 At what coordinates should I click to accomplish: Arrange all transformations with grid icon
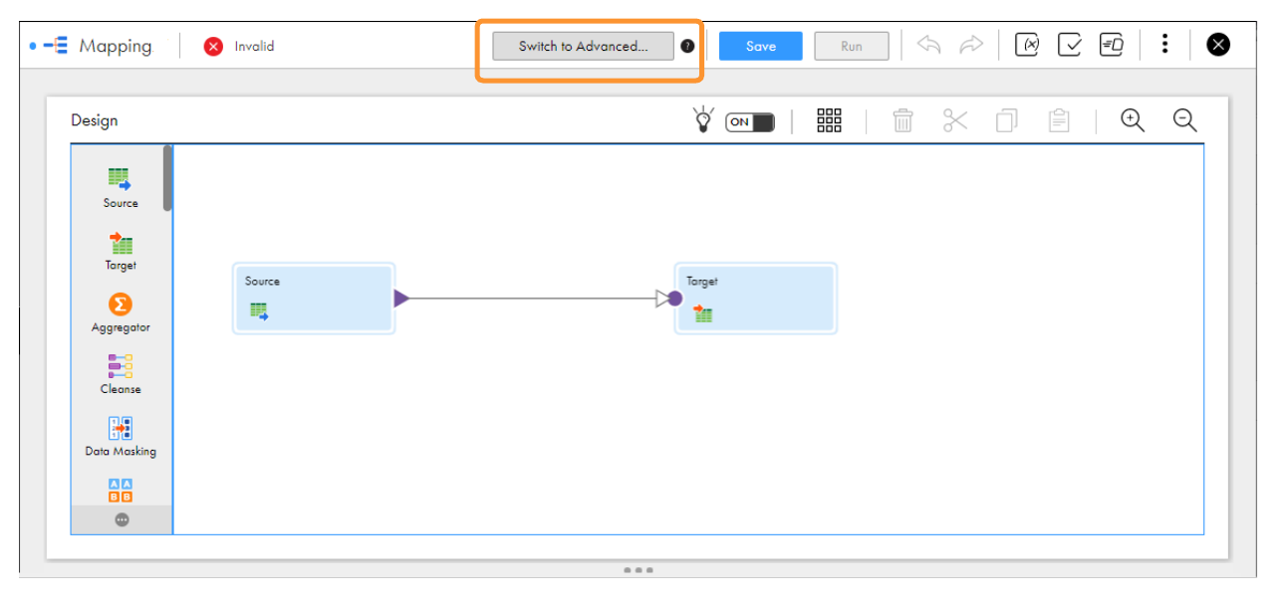pos(829,120)
